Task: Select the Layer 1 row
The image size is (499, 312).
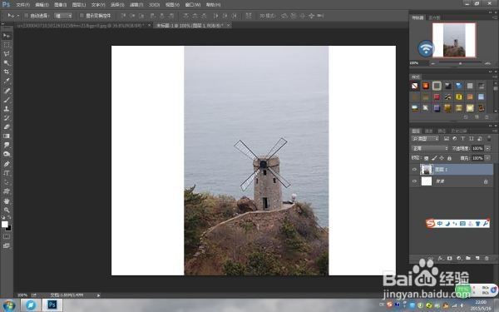Action: click(452, 170)
